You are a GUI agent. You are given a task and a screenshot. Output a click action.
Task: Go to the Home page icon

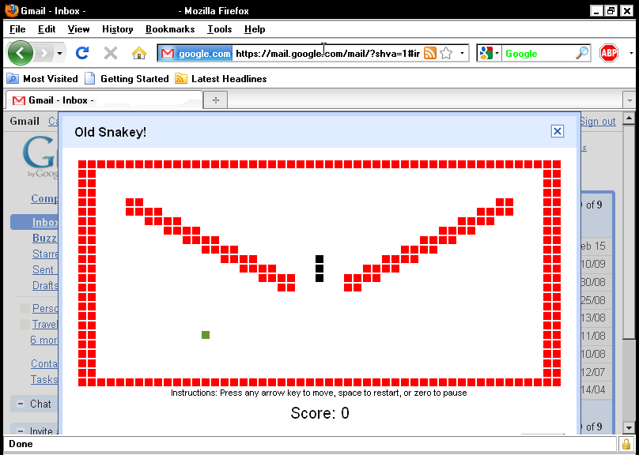(139, 53)
